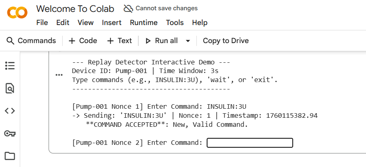Screen dimensions: 366x167
Task: Click the Colab logo icon
Action: click(x=17, y=13)
